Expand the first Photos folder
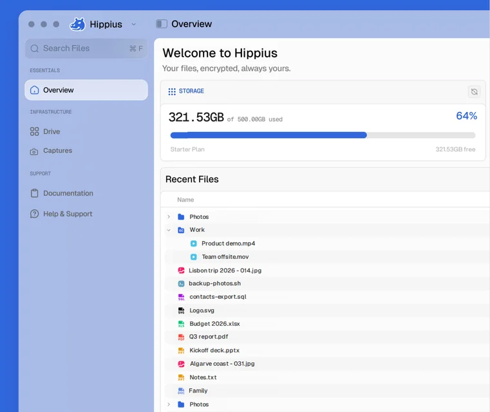This screenshot has height=412, width=490. [x=169, y=217]
